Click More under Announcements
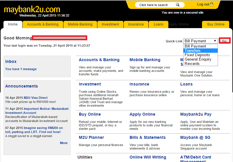 [x=64, y=143]
